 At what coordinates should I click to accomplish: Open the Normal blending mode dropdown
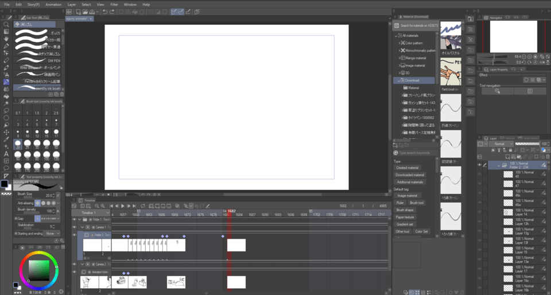pos(501,144)
